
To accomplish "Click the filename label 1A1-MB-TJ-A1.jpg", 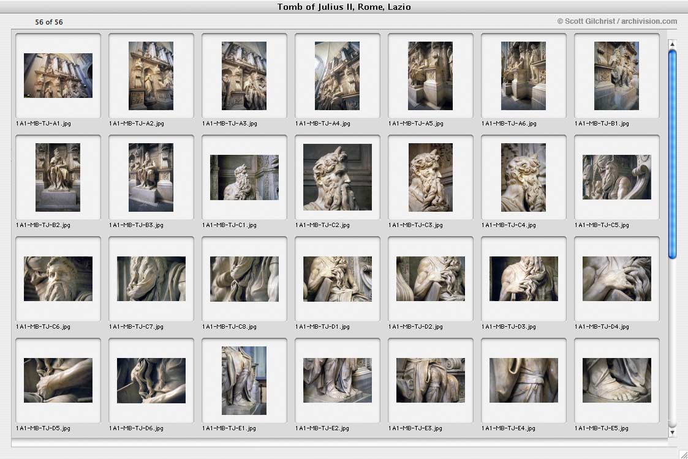I will 43,124.
